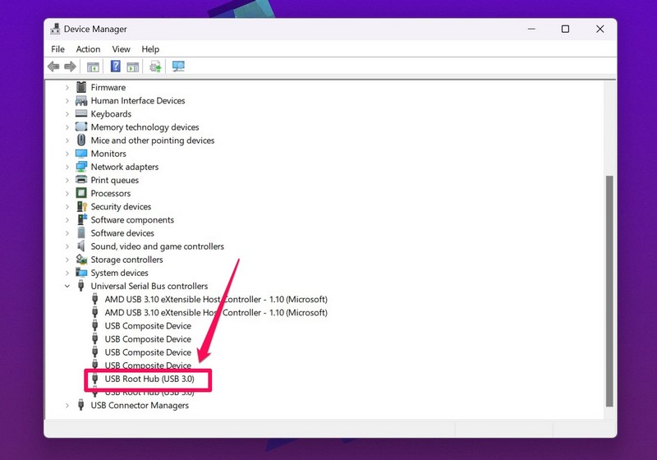Expand the Network adapters category
The image size is (657, 460).
(x=67, y=167)
